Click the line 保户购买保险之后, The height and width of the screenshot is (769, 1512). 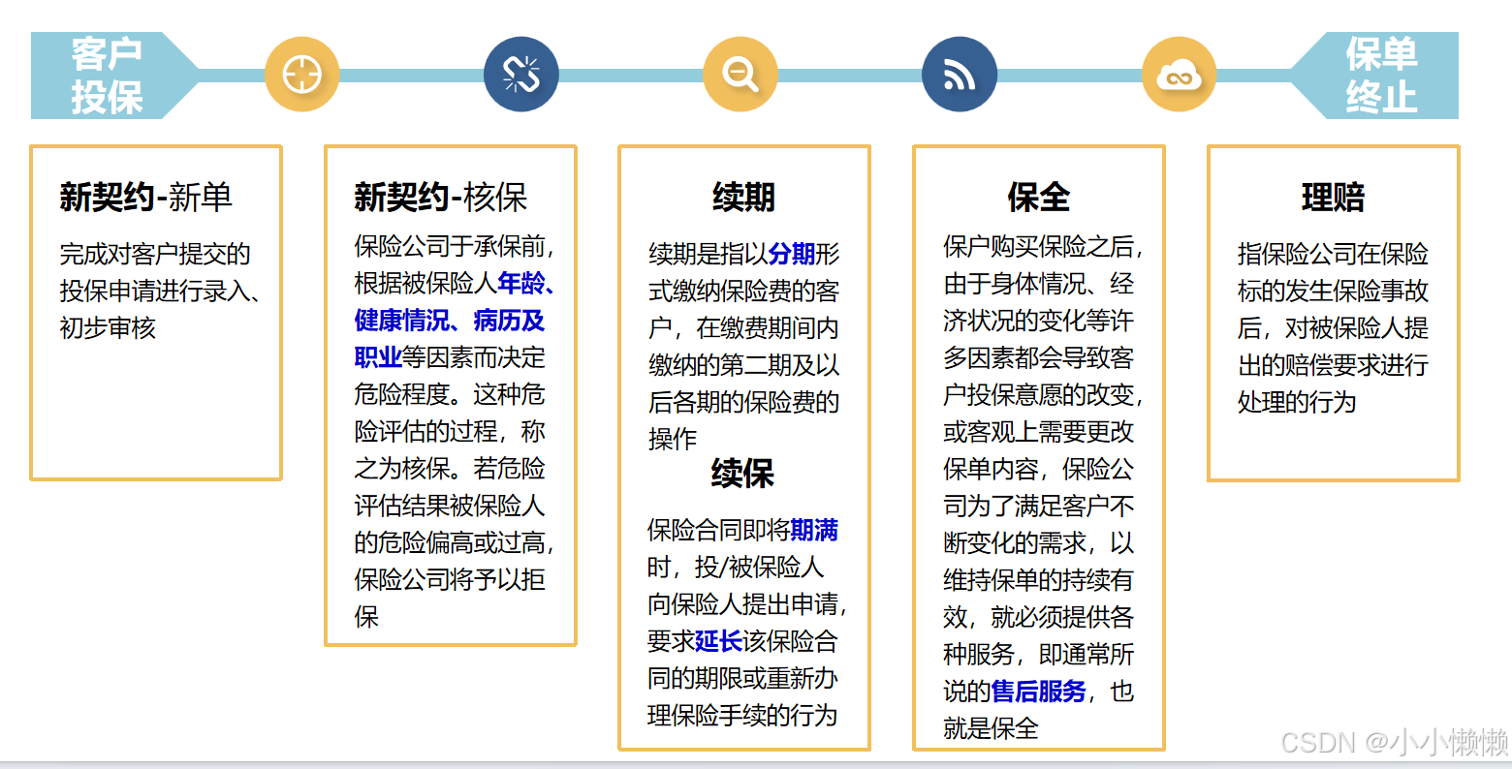(x=1044, y=246)
